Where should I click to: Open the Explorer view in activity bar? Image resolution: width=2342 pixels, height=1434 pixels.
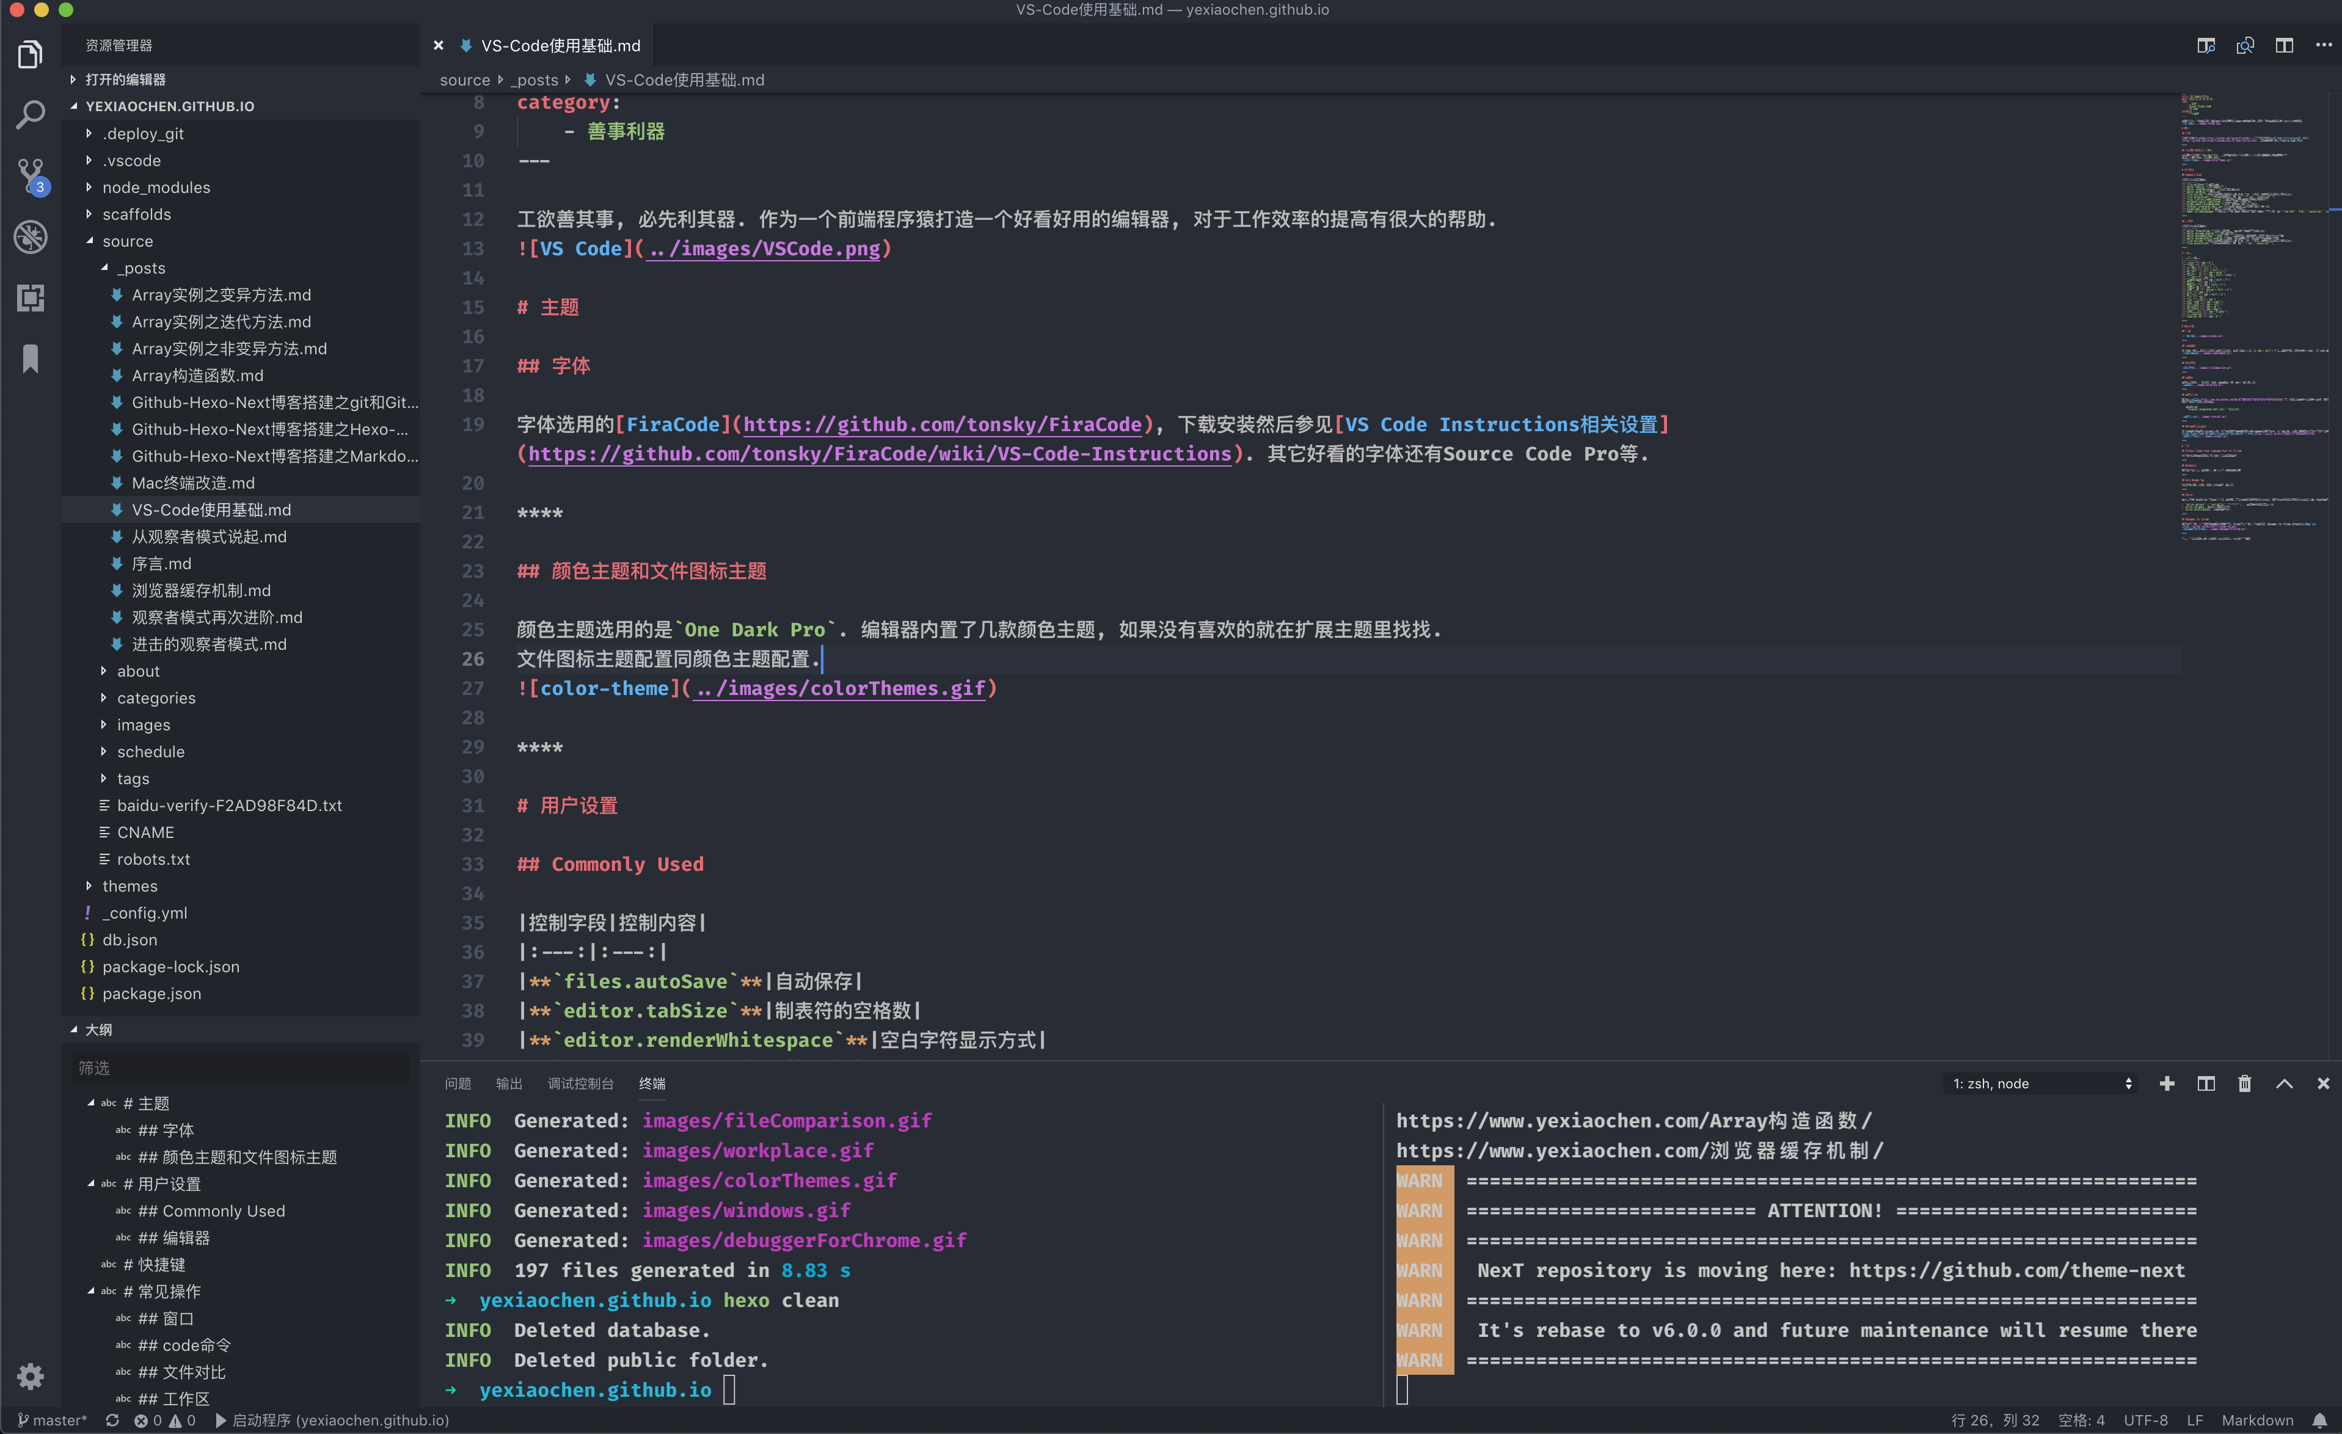pos(31,55)
